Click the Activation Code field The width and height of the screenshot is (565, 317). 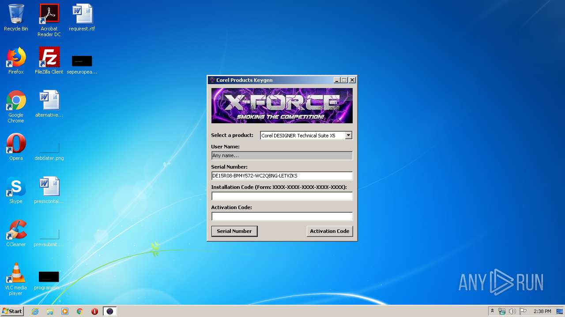coord(282,216)
